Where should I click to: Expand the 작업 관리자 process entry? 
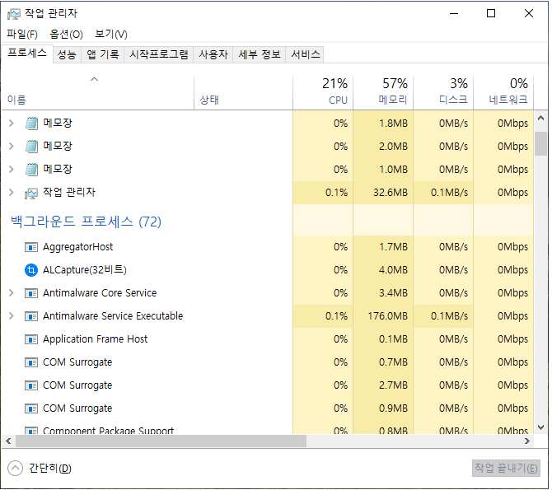[11, 193]
